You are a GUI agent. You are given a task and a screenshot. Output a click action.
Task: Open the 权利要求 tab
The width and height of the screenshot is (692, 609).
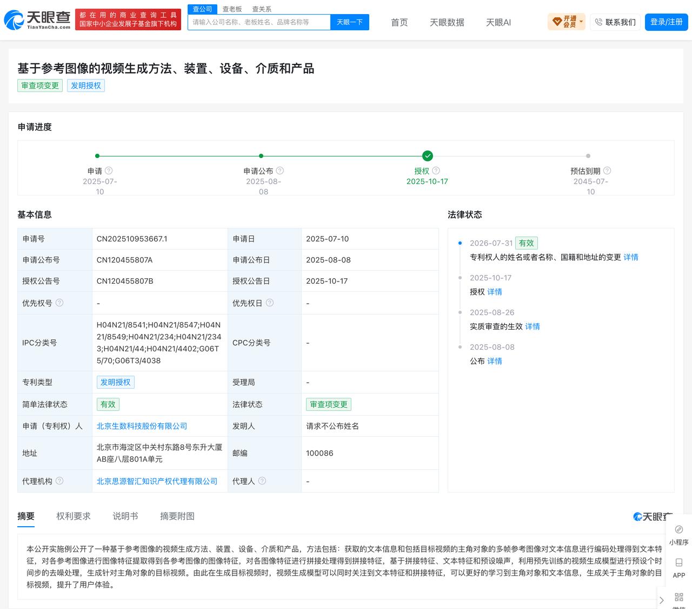(x=74, y=516)
